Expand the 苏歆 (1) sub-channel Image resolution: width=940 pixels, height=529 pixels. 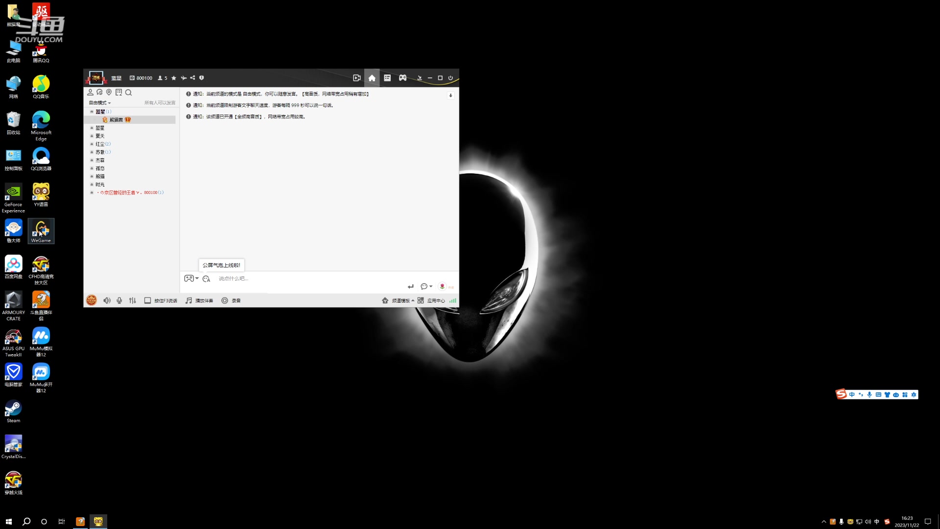click(x=92, y=152)
